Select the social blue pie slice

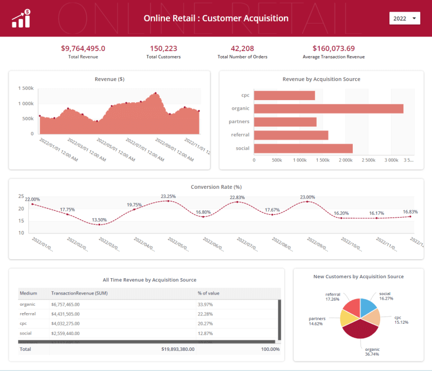coord(367,306)
